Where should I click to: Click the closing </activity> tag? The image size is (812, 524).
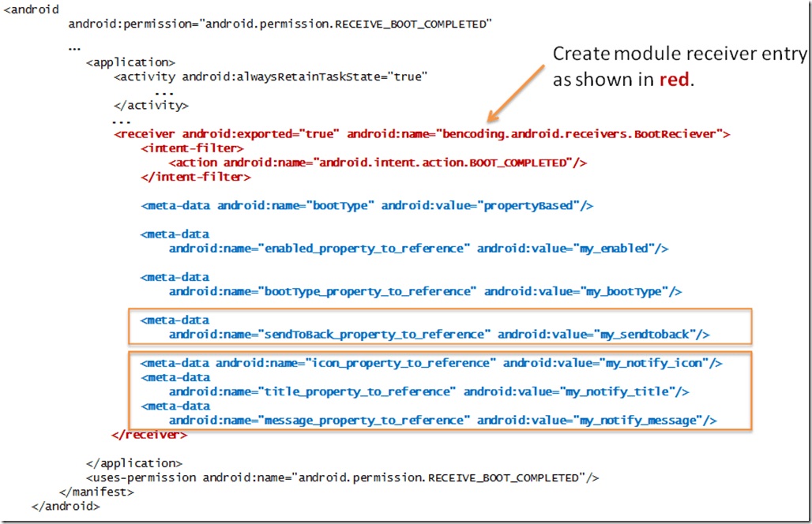click(x=151, y=105)
